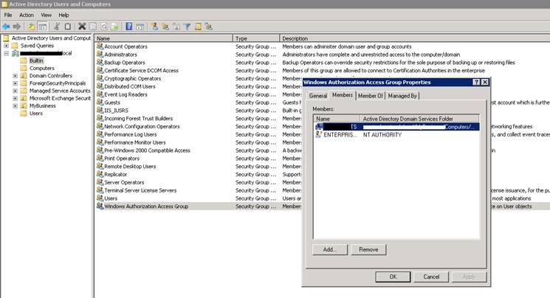This screenshot has width=550, height=298.
Task: Click the create new organizational unit icon
Action: (x=176, y=27)
